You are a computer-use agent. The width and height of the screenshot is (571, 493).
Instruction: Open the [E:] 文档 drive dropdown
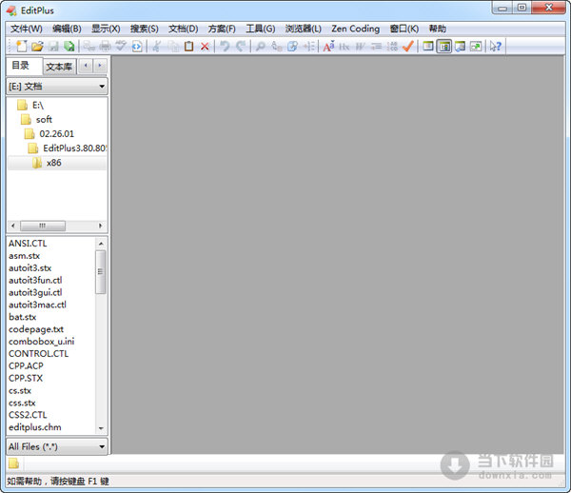click(x=57, y=87)
